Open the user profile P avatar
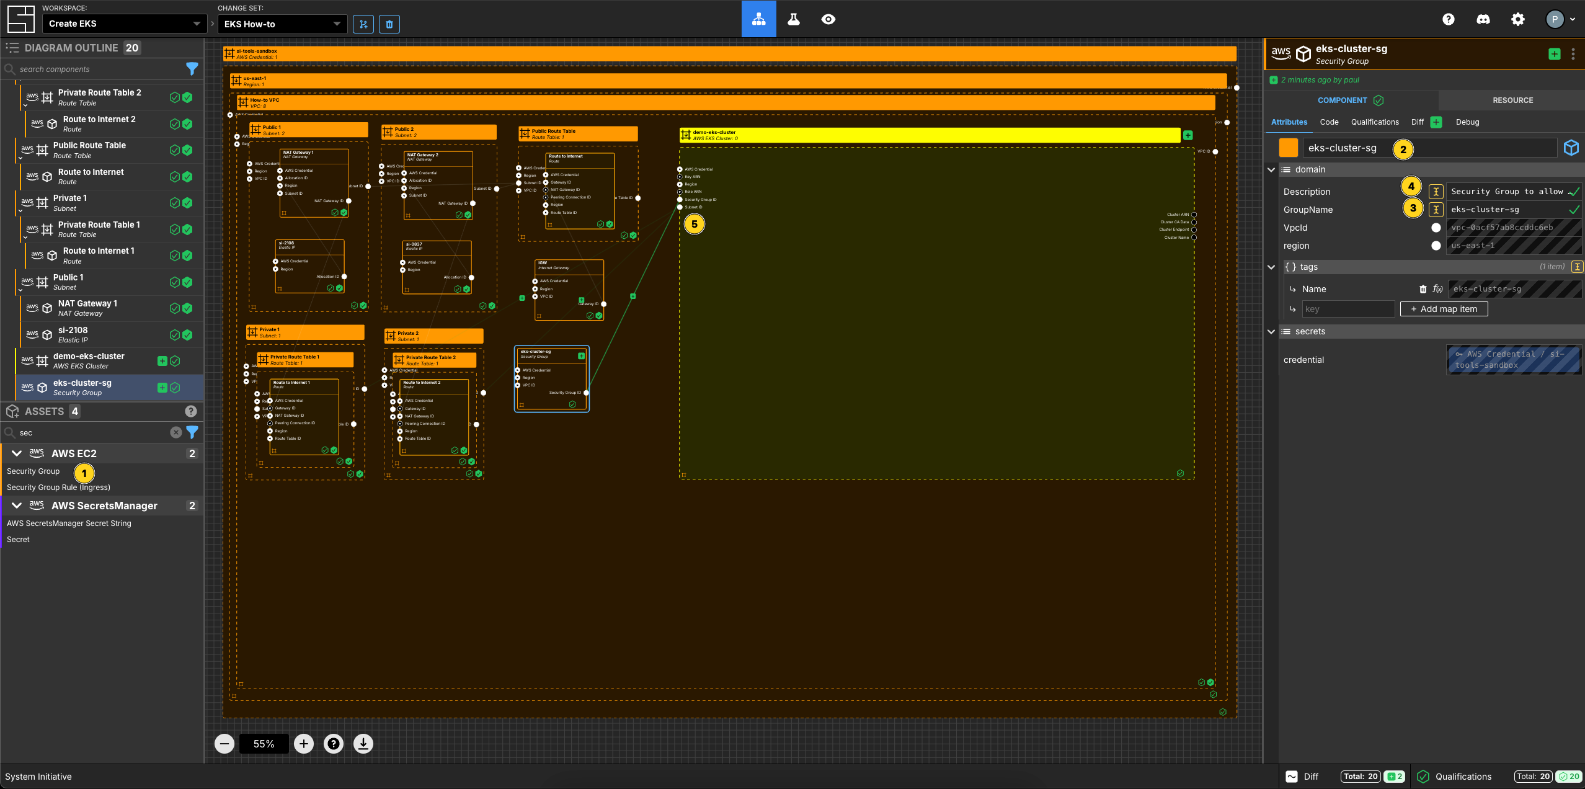 click(x=1554, y=19)
